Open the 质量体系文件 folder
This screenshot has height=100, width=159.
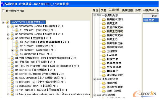coord(115,27)
